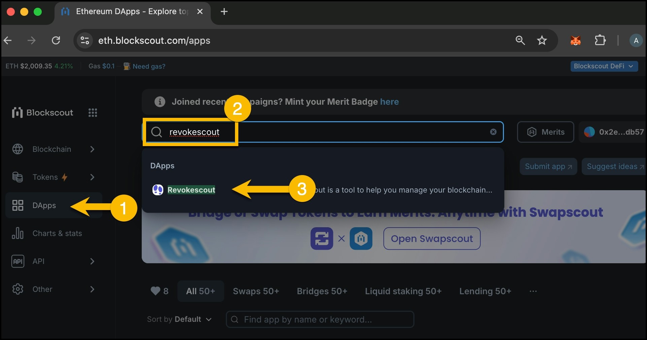Close the Ethereum DApps tab
This screenshot has height=340, width=647.
click(200, 12)
